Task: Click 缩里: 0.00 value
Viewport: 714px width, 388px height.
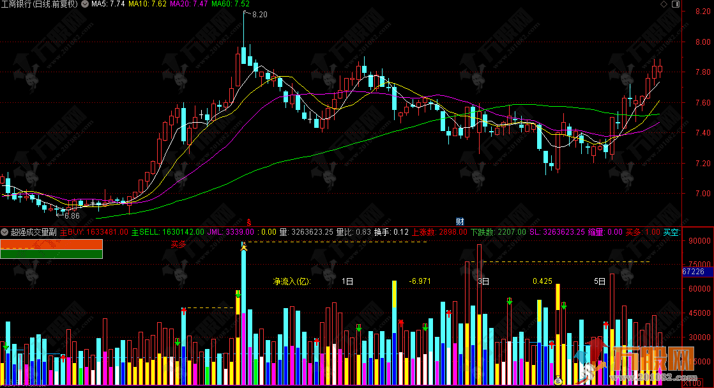Action: coord(605,232)
